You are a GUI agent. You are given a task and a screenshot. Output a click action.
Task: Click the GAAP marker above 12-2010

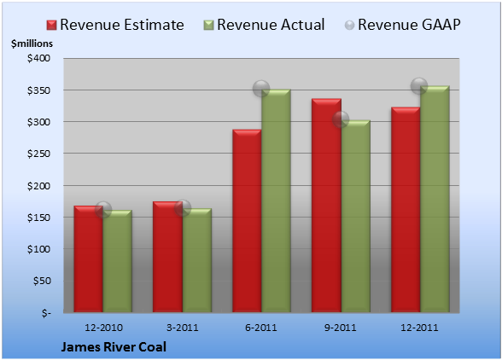point(103,210)
